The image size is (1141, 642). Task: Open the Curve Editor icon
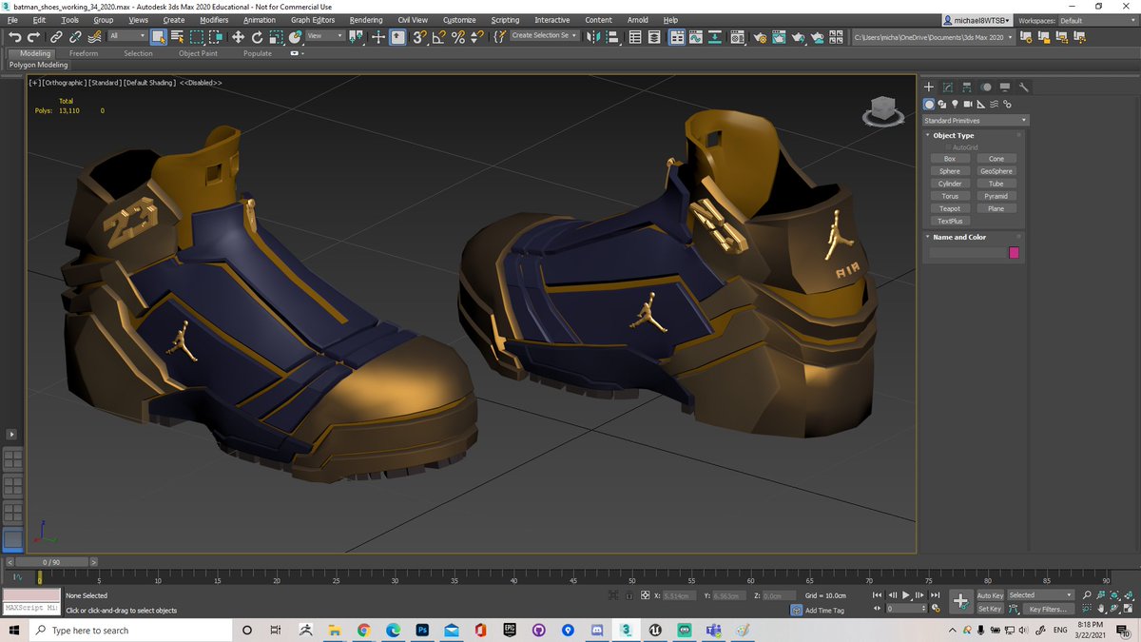point(695,36)
